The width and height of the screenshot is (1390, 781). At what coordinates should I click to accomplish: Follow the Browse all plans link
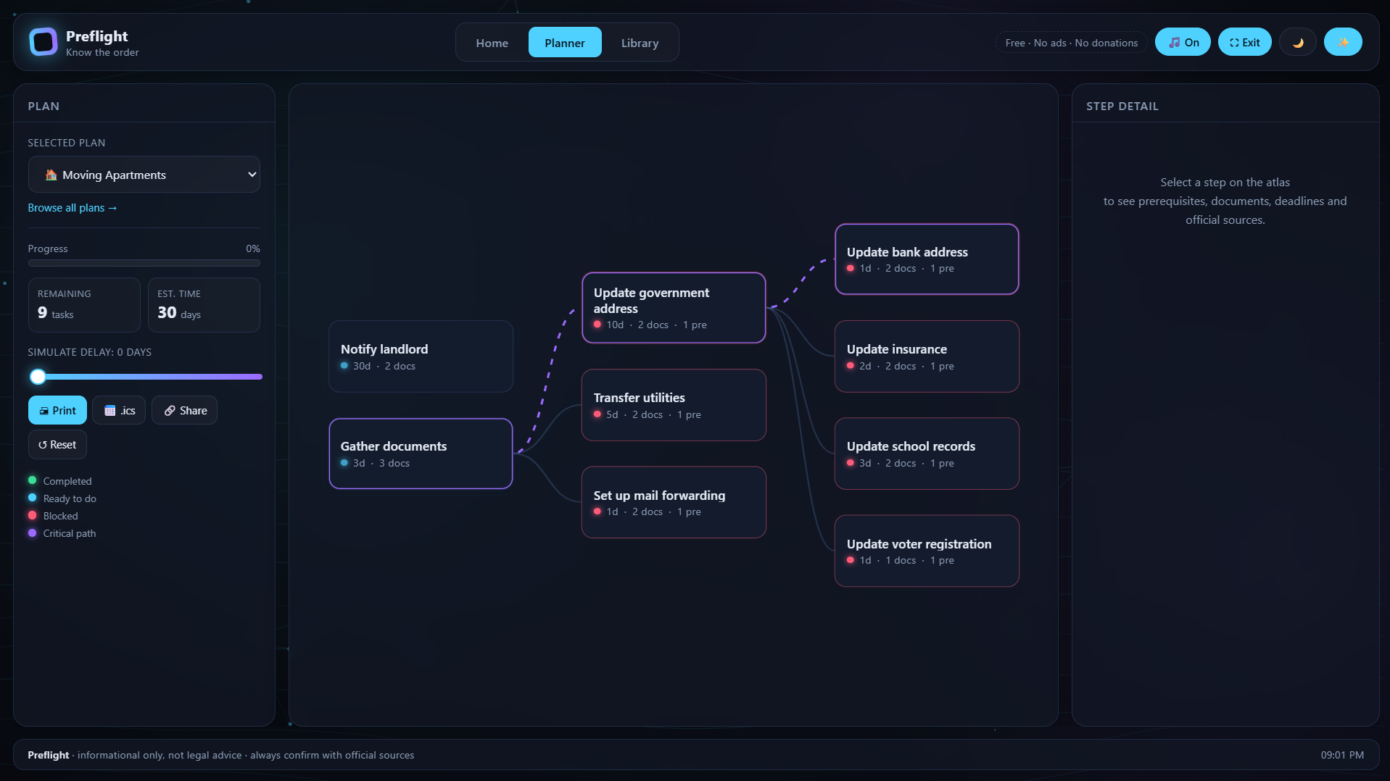tap(73, 208)
